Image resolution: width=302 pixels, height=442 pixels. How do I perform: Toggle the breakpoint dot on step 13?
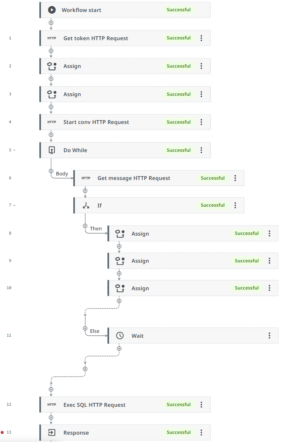coord(2,432)
